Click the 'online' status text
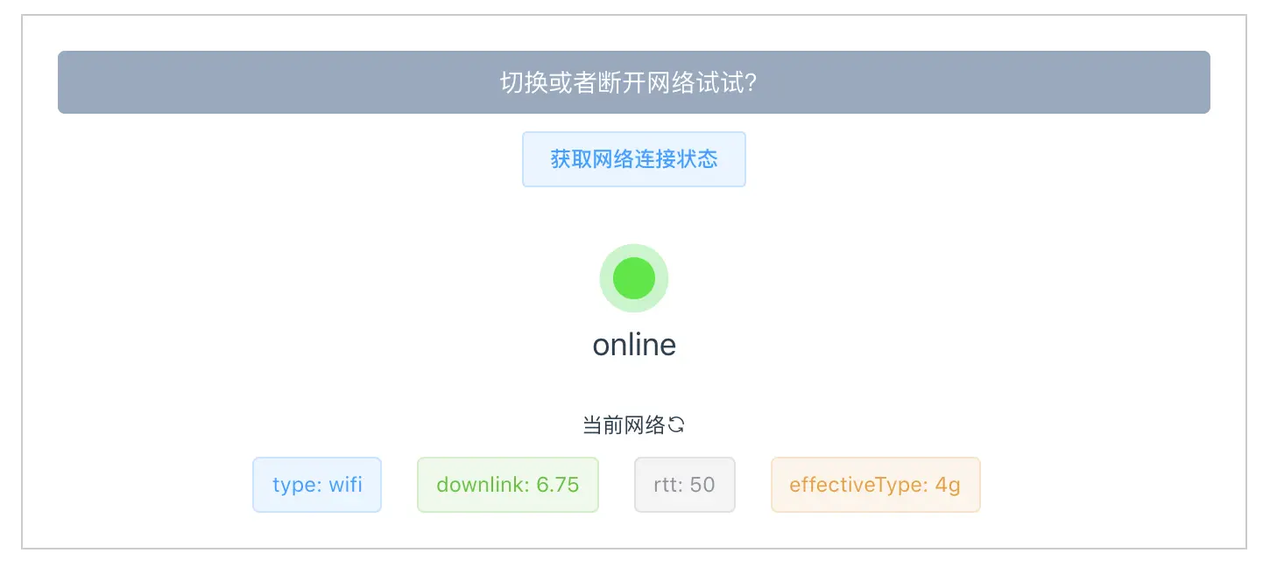1270x567 pixels. point(634,345)
